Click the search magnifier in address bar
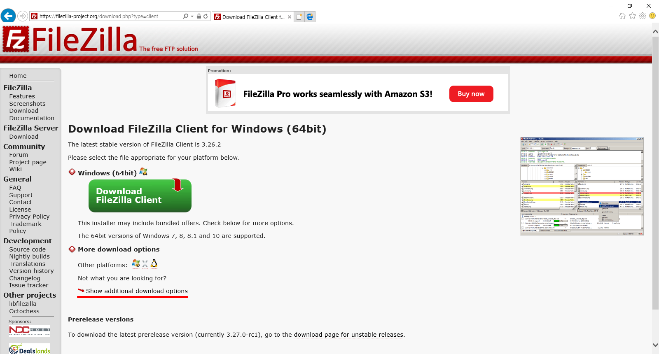The image size is (659, 354). (x=186, y=16)
